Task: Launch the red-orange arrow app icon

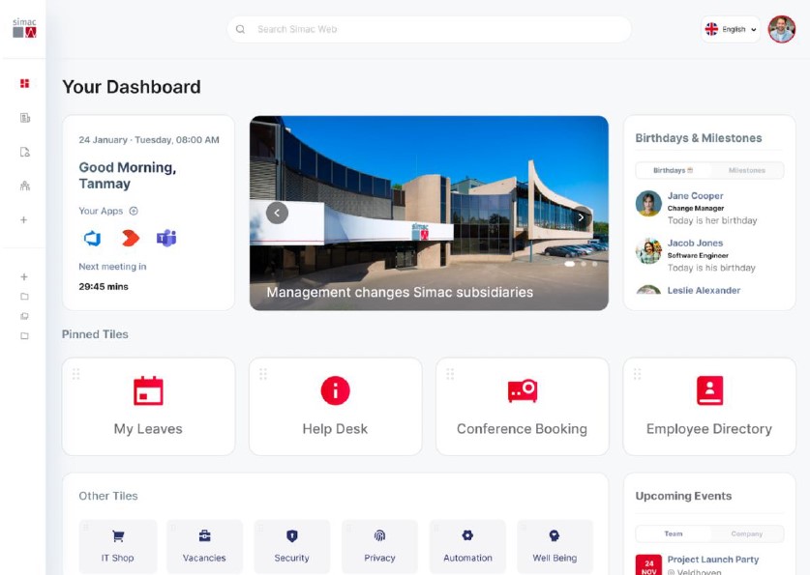Action: tap(130, 239)
